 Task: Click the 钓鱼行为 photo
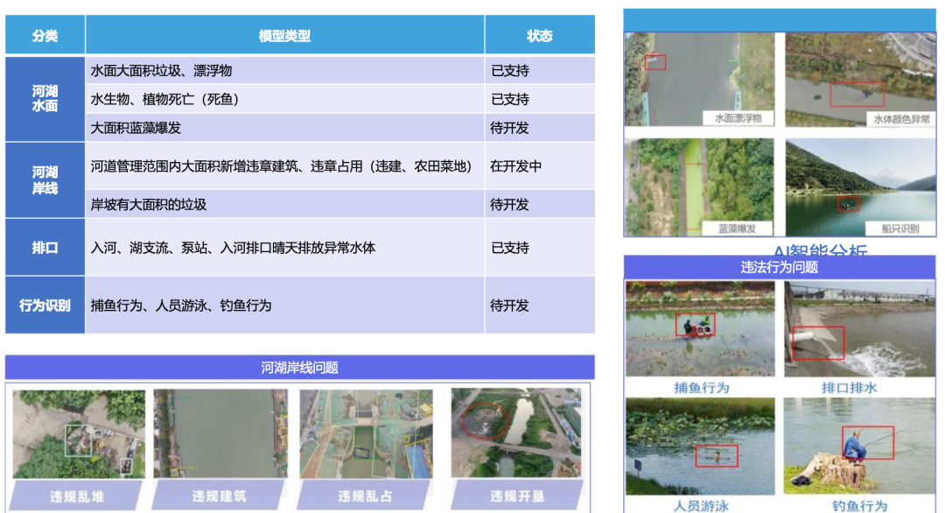click(x=859, y=446)
